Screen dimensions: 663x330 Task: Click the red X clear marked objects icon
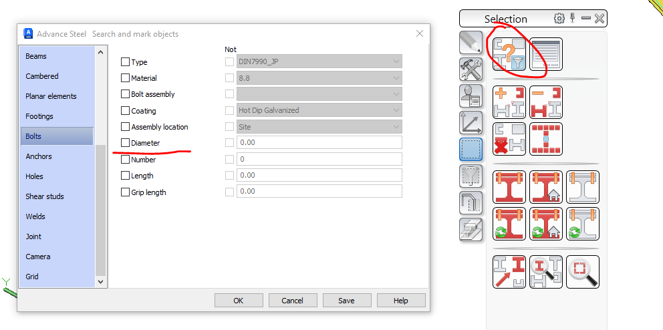pyautogui.click(x=509, y=139)
